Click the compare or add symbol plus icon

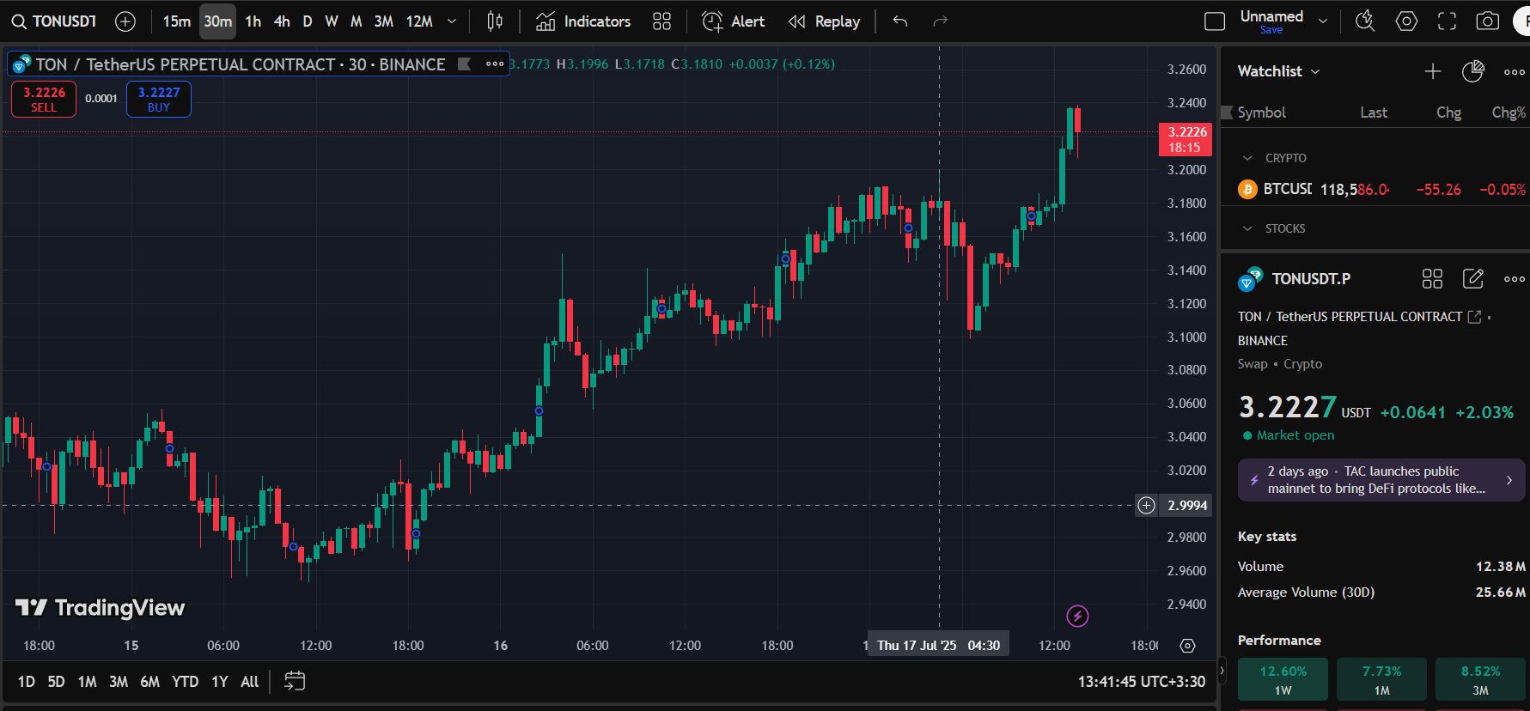tap(125, 21)
